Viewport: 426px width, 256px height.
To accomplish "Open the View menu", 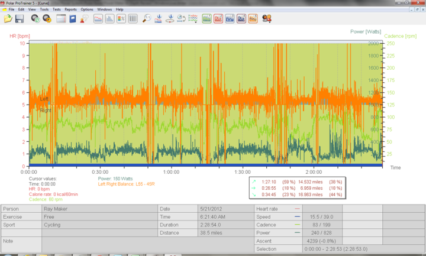I will [32, 9].
